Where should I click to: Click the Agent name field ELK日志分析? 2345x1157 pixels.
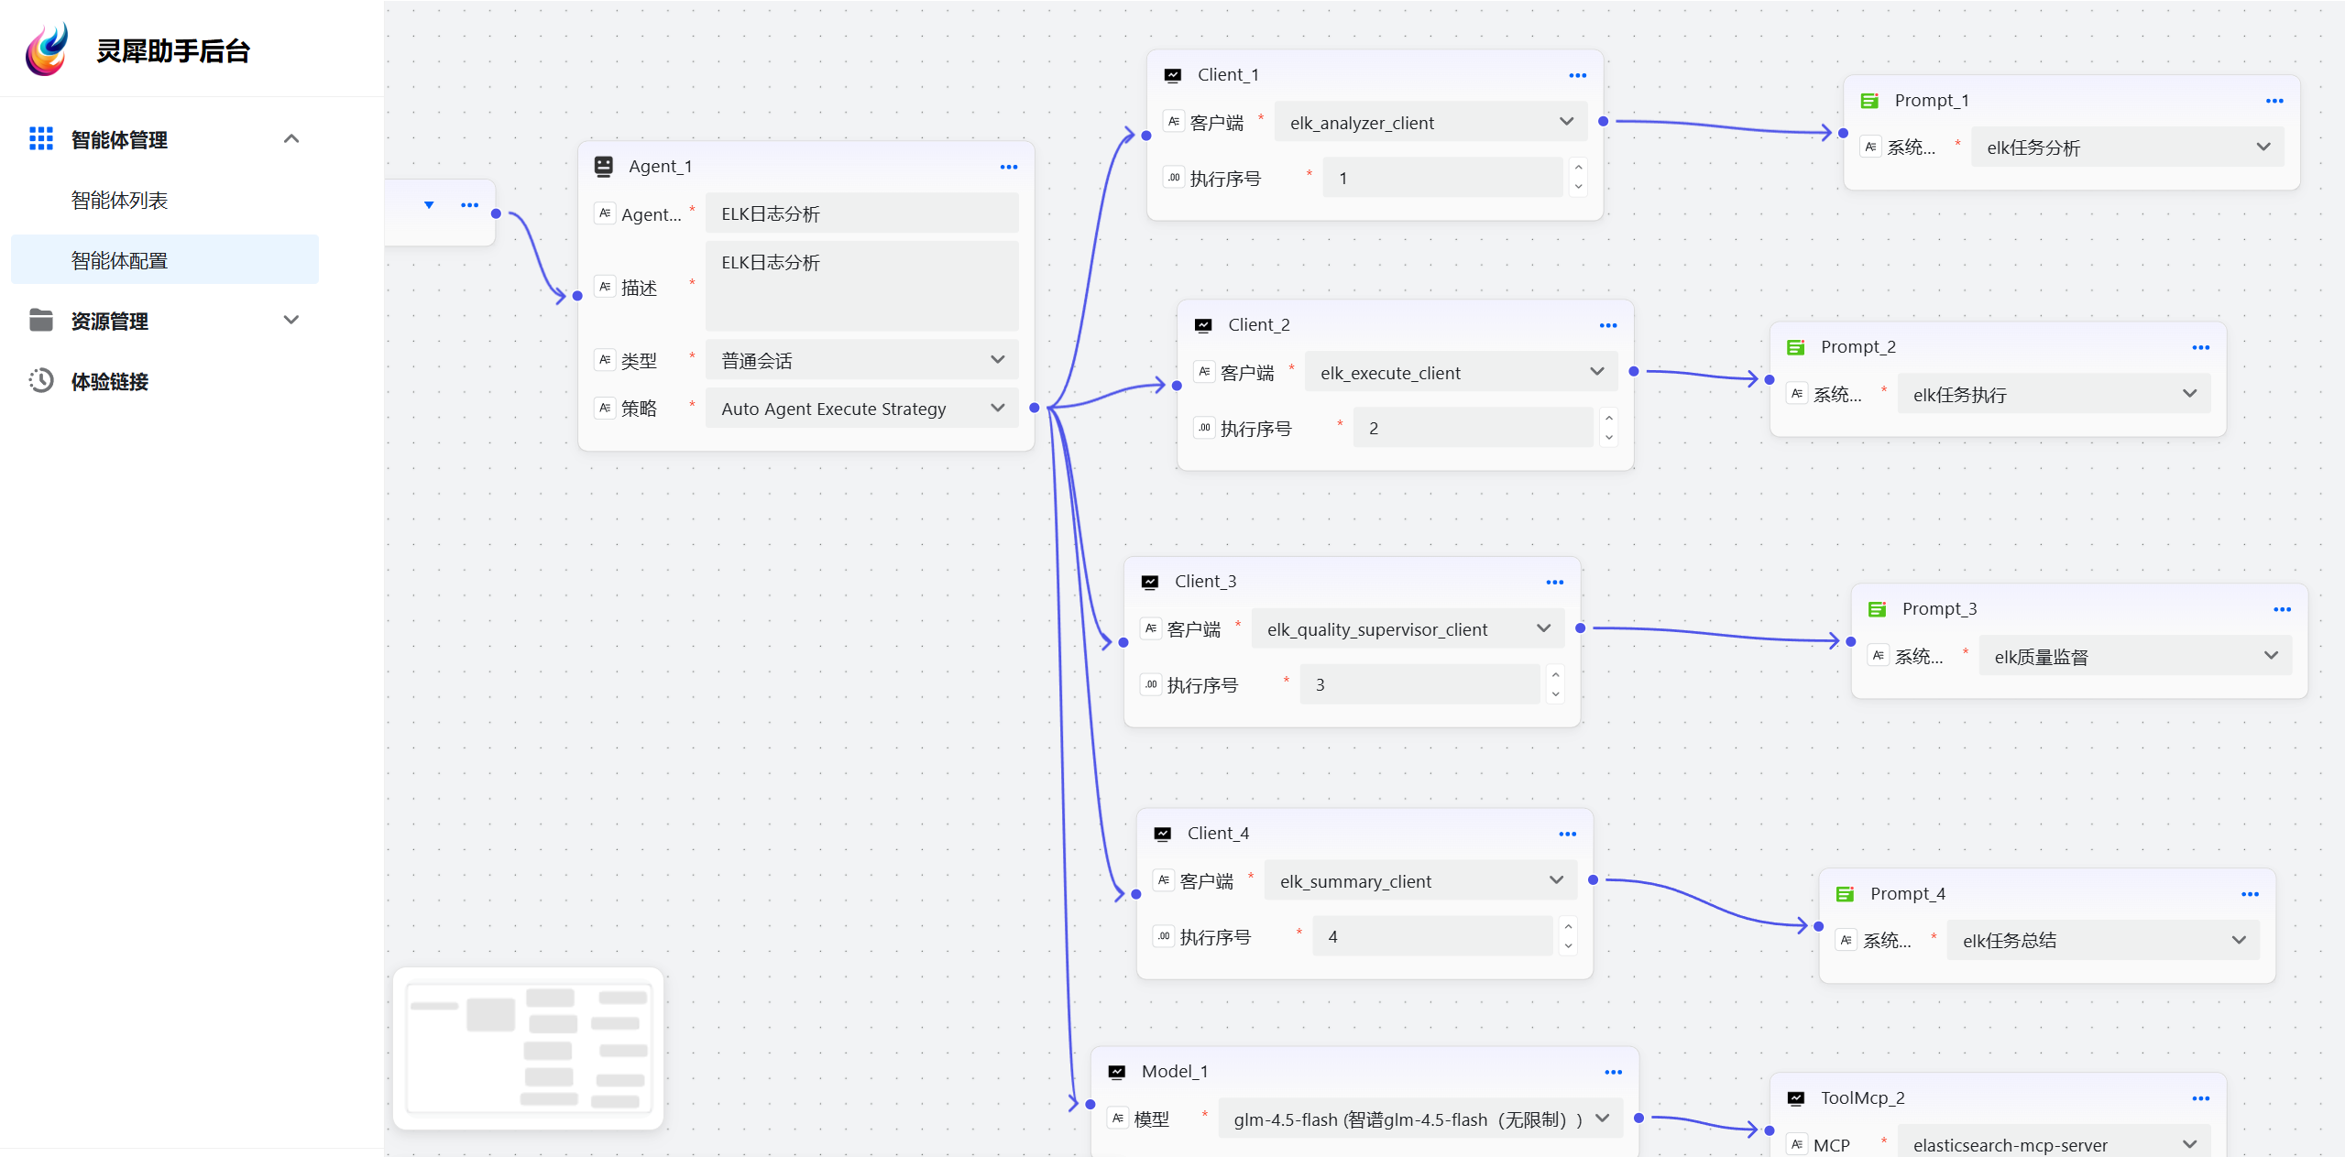click(x=861, y=213)
